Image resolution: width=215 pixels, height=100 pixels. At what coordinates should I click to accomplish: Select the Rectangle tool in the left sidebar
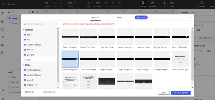click(x=3, y=21)
